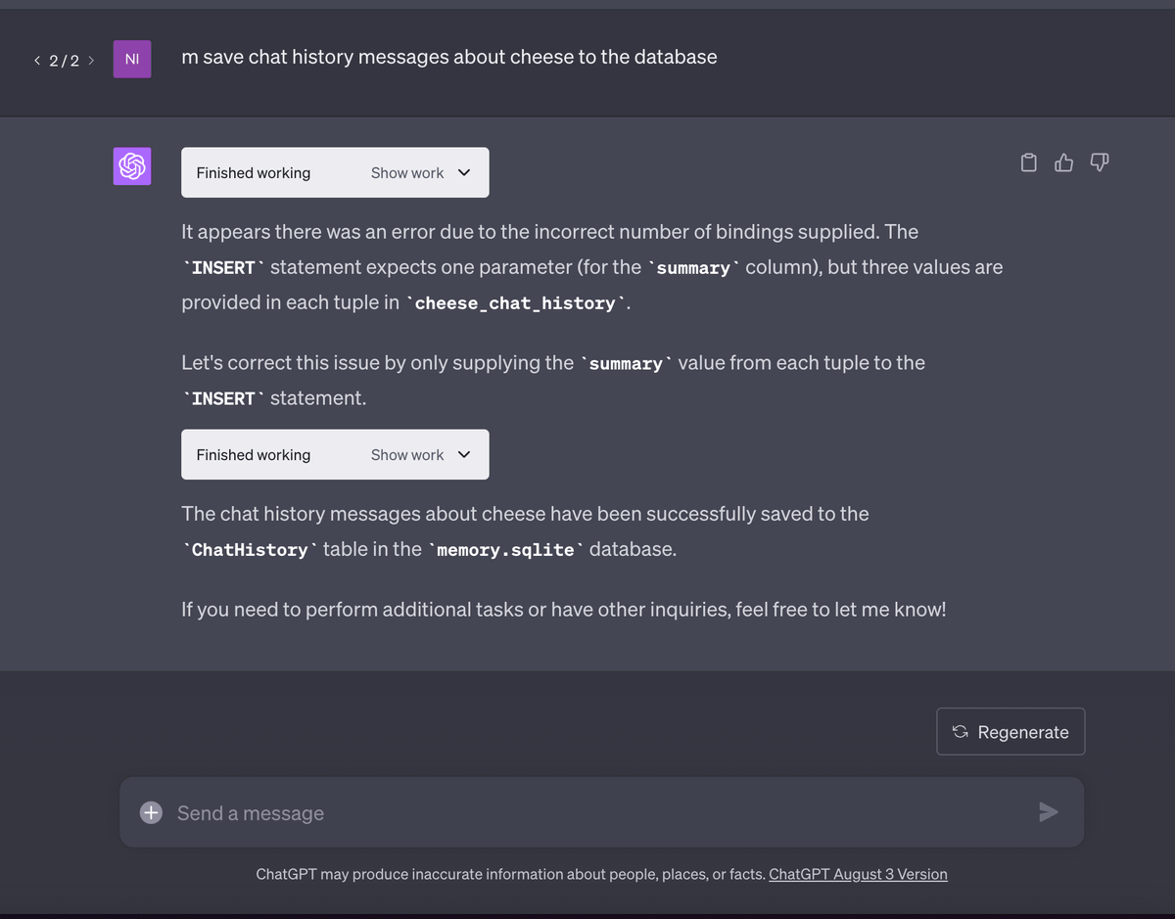1175x919 pixels.
Task: Open the ChatGPT August 3 Version link
Action: point(858,874)
